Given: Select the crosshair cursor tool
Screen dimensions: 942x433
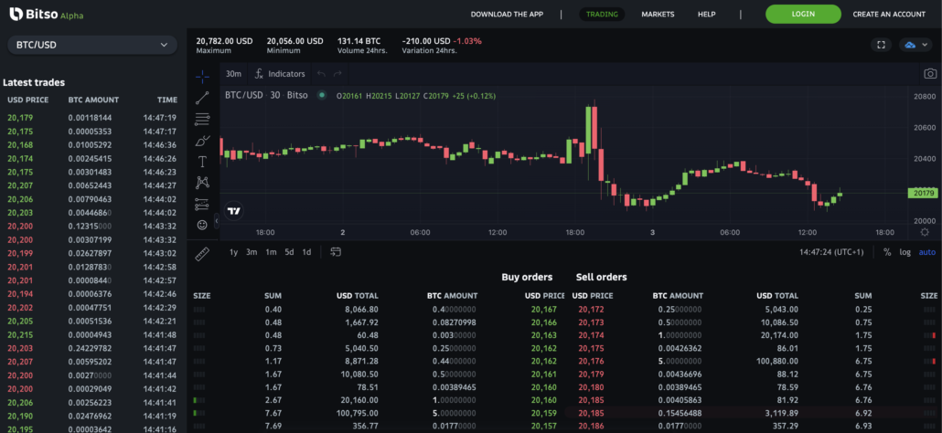Looking at the screenshot, I should [x=202, y=76].
